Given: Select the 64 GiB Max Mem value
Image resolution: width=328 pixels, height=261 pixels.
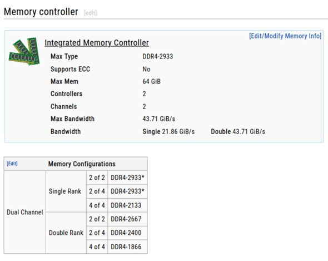Looking at the screenshot, I should 151,81.
